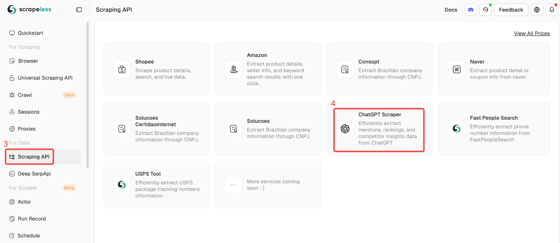Click the Proxies globe icon

[12, 129]
